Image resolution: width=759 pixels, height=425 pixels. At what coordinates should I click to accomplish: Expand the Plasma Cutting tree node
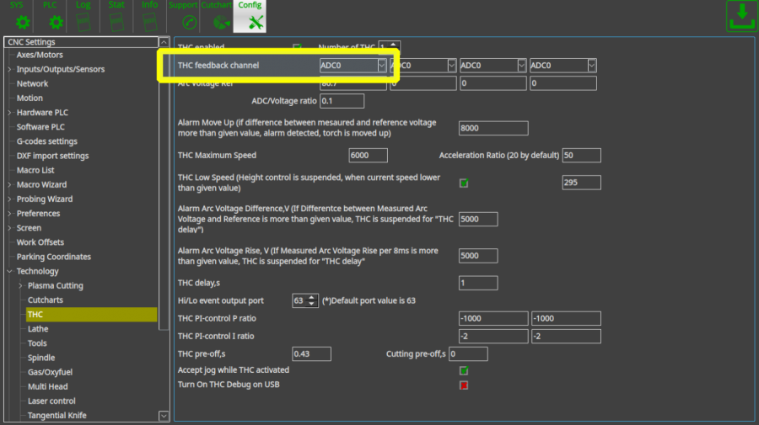click(21, 286)
